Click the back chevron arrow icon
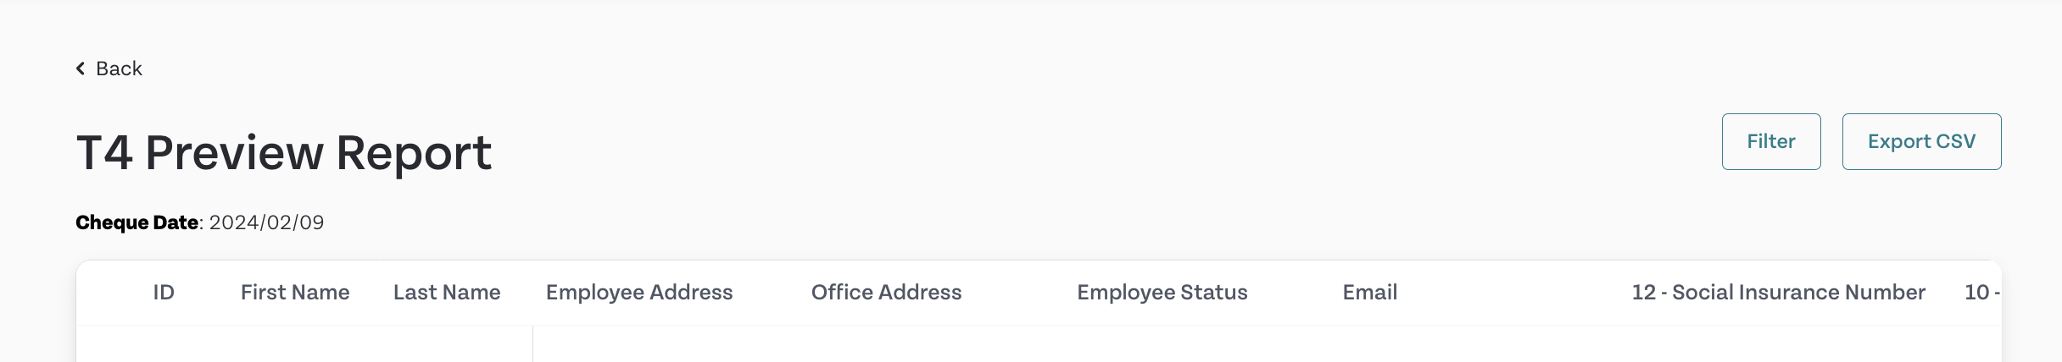Screen dimensions: 2062x362 tap(81, 69)
